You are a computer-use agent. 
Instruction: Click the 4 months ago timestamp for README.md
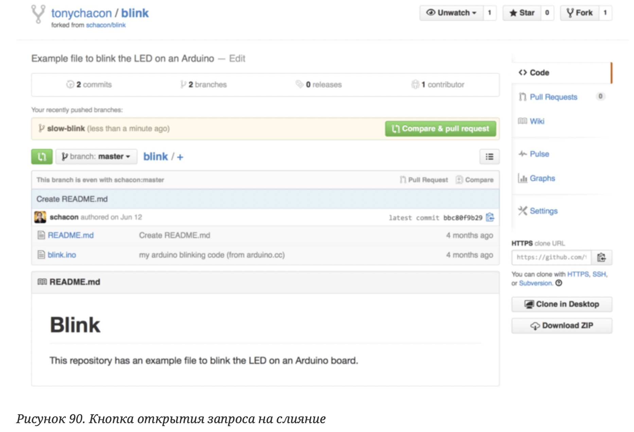click(x=470, y=235)
